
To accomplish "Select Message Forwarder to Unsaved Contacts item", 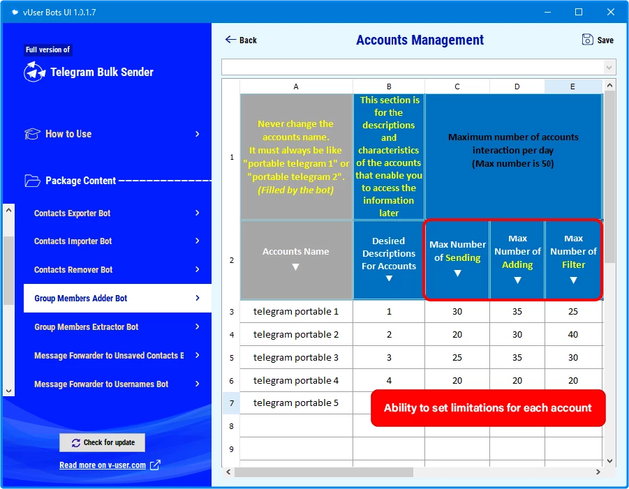I will click(117, 356).
